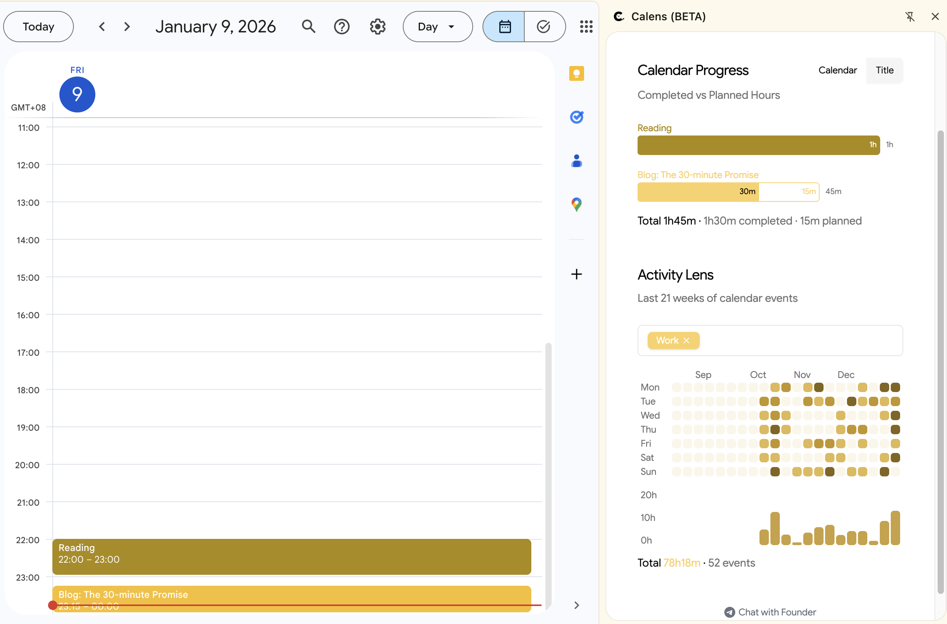Select the Title grouping tab
The height and width of the screenshot is (624, 947).
coord(884,70)
